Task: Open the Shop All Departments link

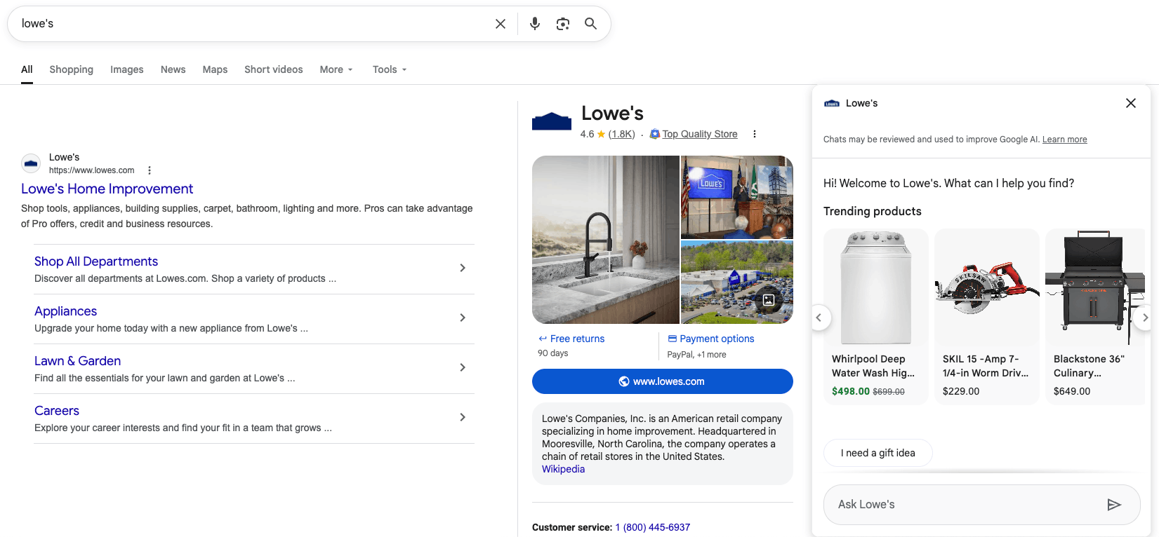Action: (x=96, y=261)
